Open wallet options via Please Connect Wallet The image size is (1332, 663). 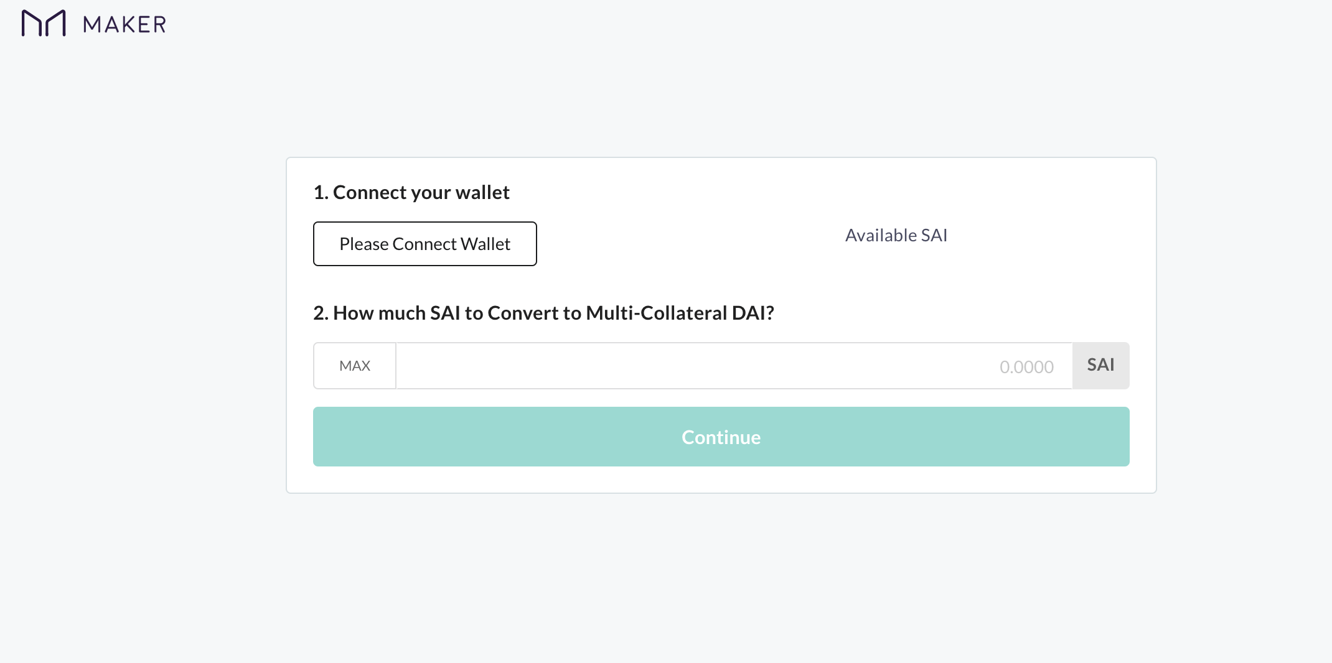[424, 244]
